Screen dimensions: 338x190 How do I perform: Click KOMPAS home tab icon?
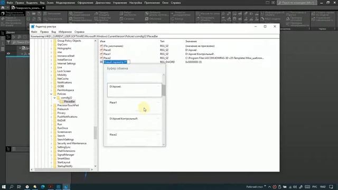click(3, 8)
